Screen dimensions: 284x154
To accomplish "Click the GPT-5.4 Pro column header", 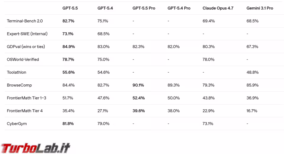I will click(x=179, y=8).
